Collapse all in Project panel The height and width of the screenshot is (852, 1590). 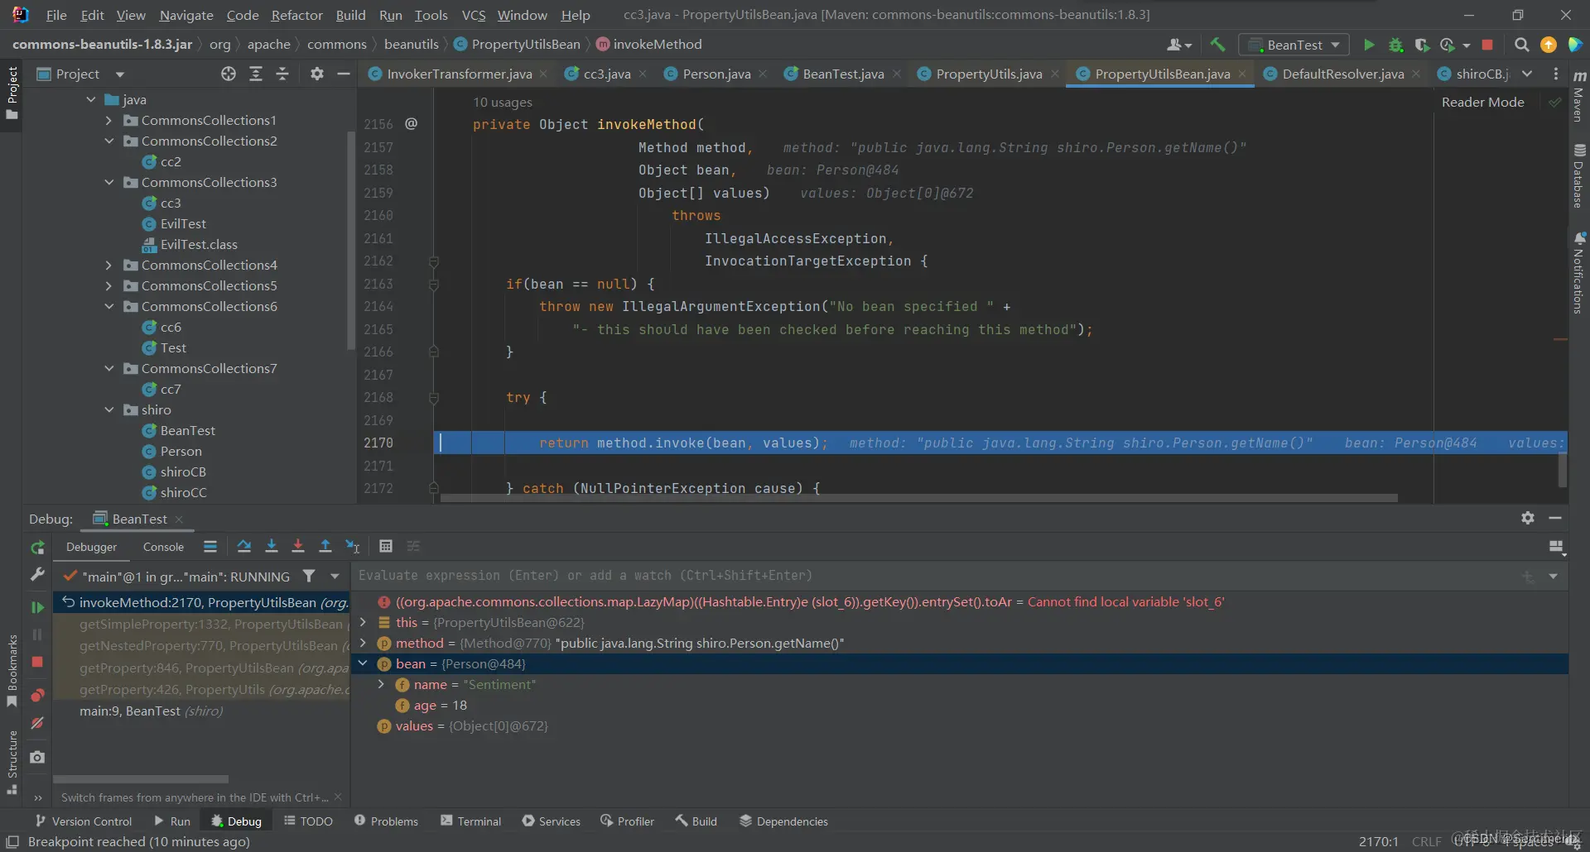point(282,74)
